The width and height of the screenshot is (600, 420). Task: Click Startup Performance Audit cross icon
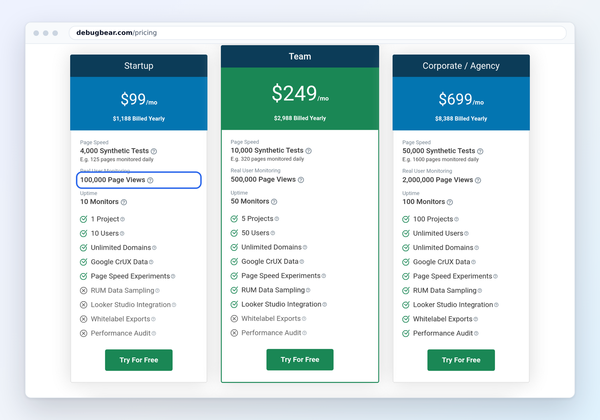[84, 334]
